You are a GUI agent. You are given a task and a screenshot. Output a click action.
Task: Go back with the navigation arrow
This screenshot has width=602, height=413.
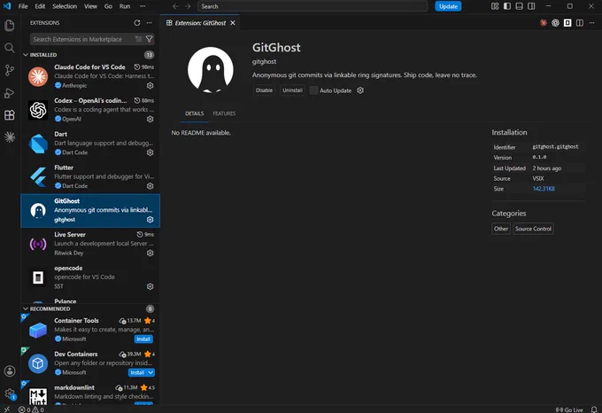[x=175, y=6]
